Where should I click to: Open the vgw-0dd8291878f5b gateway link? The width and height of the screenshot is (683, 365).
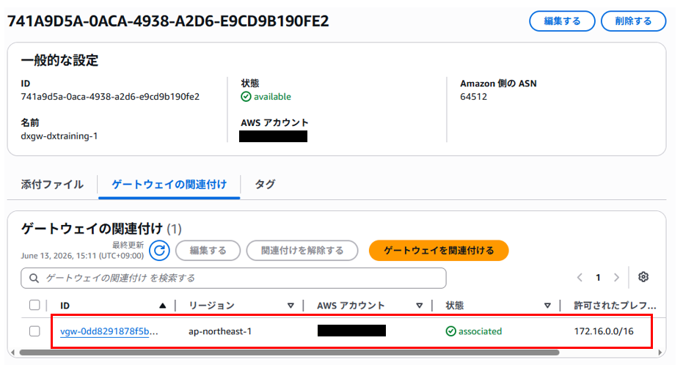tap(109, 331)
